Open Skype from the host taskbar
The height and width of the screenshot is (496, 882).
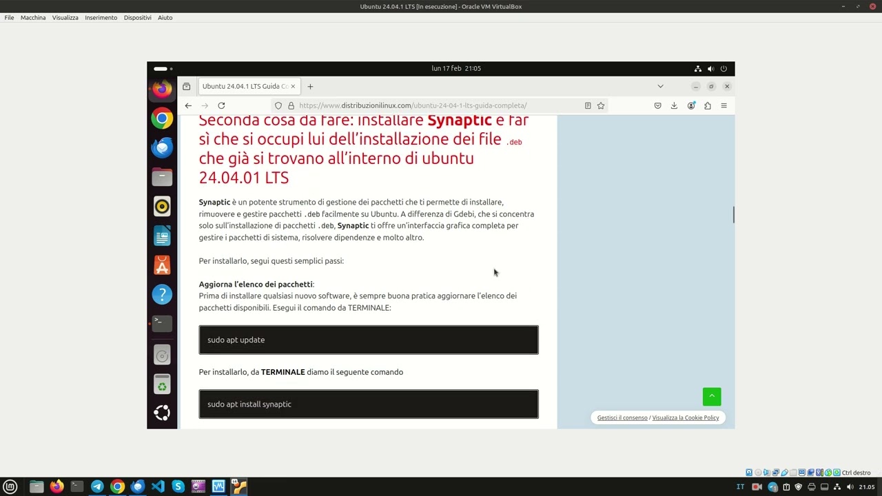178,486
